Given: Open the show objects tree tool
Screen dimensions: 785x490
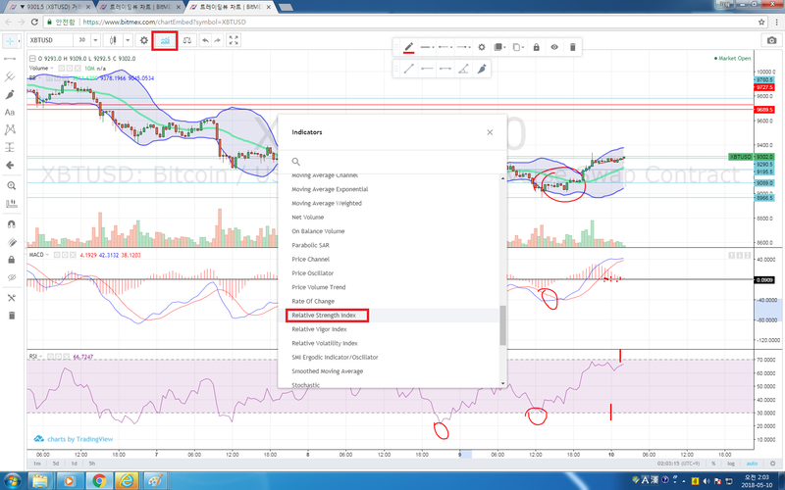Looking at the screenshot, I should point(11,298).
